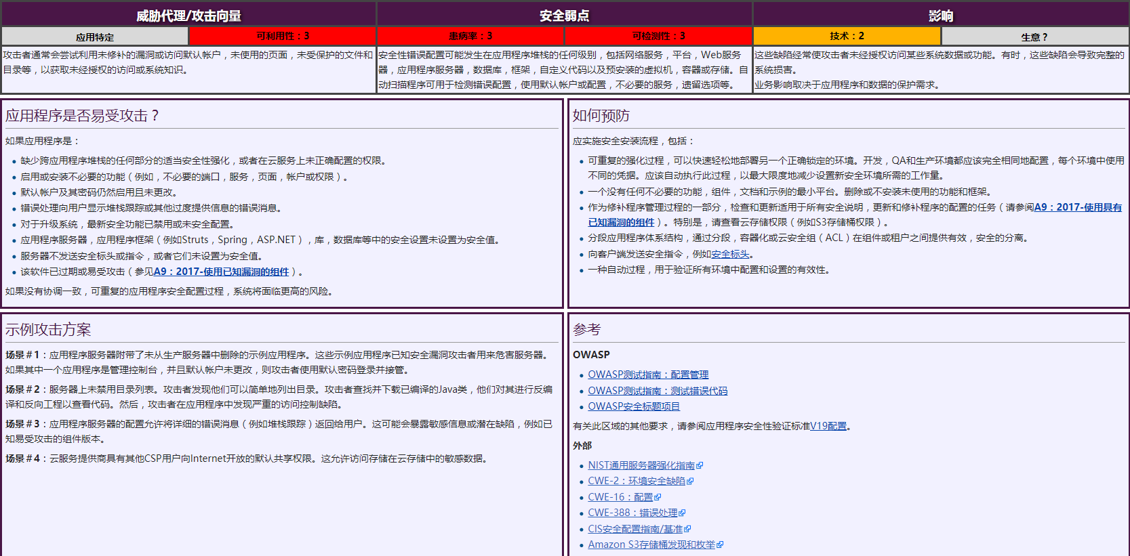Visit the NIST通用服务器强化指南 link

tap(641, 465)
